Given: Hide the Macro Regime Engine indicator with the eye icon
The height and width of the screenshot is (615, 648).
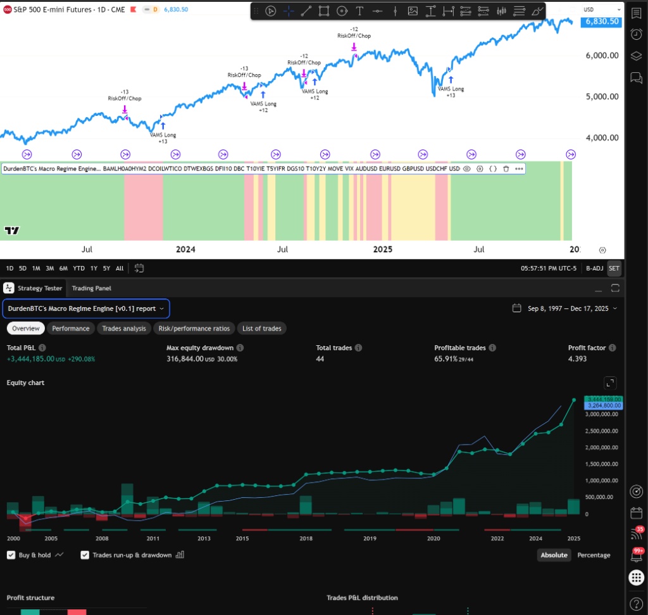Looking at the screenshot, I should [467, 169].
